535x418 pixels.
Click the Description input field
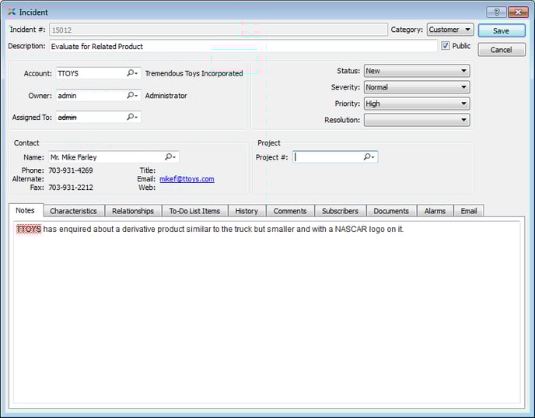243,46
